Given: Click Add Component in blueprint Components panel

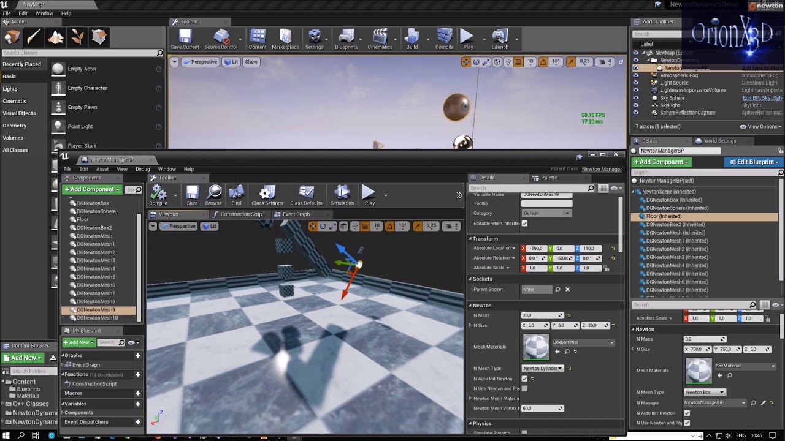Looking at the screenshot, I should [x=92, y=189].
